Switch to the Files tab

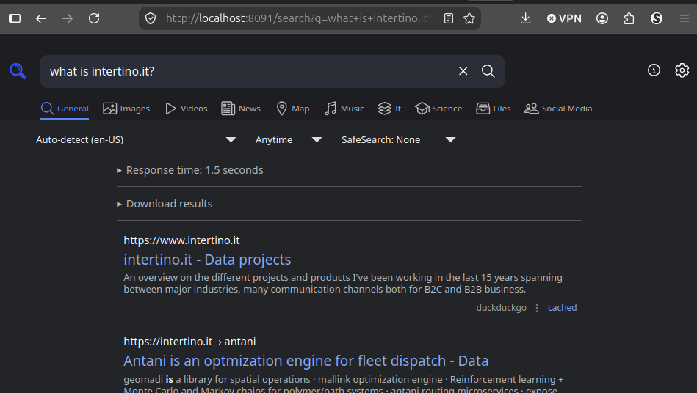click(494, 109)
